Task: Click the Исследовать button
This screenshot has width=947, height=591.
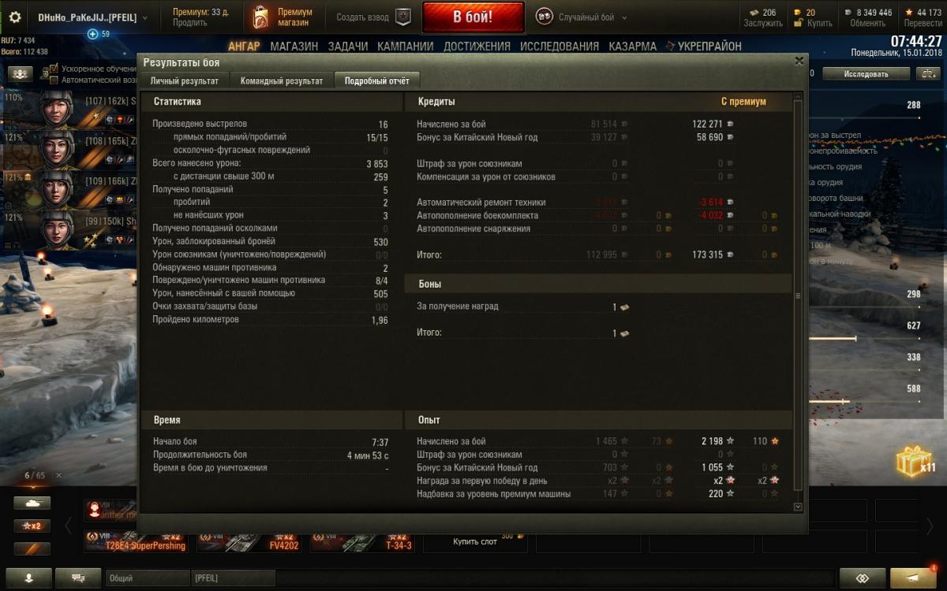Action: [866, 74]
